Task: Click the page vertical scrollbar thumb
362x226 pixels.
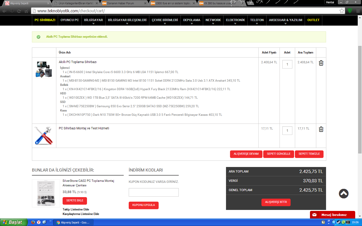Action: [x=360, y=100]
